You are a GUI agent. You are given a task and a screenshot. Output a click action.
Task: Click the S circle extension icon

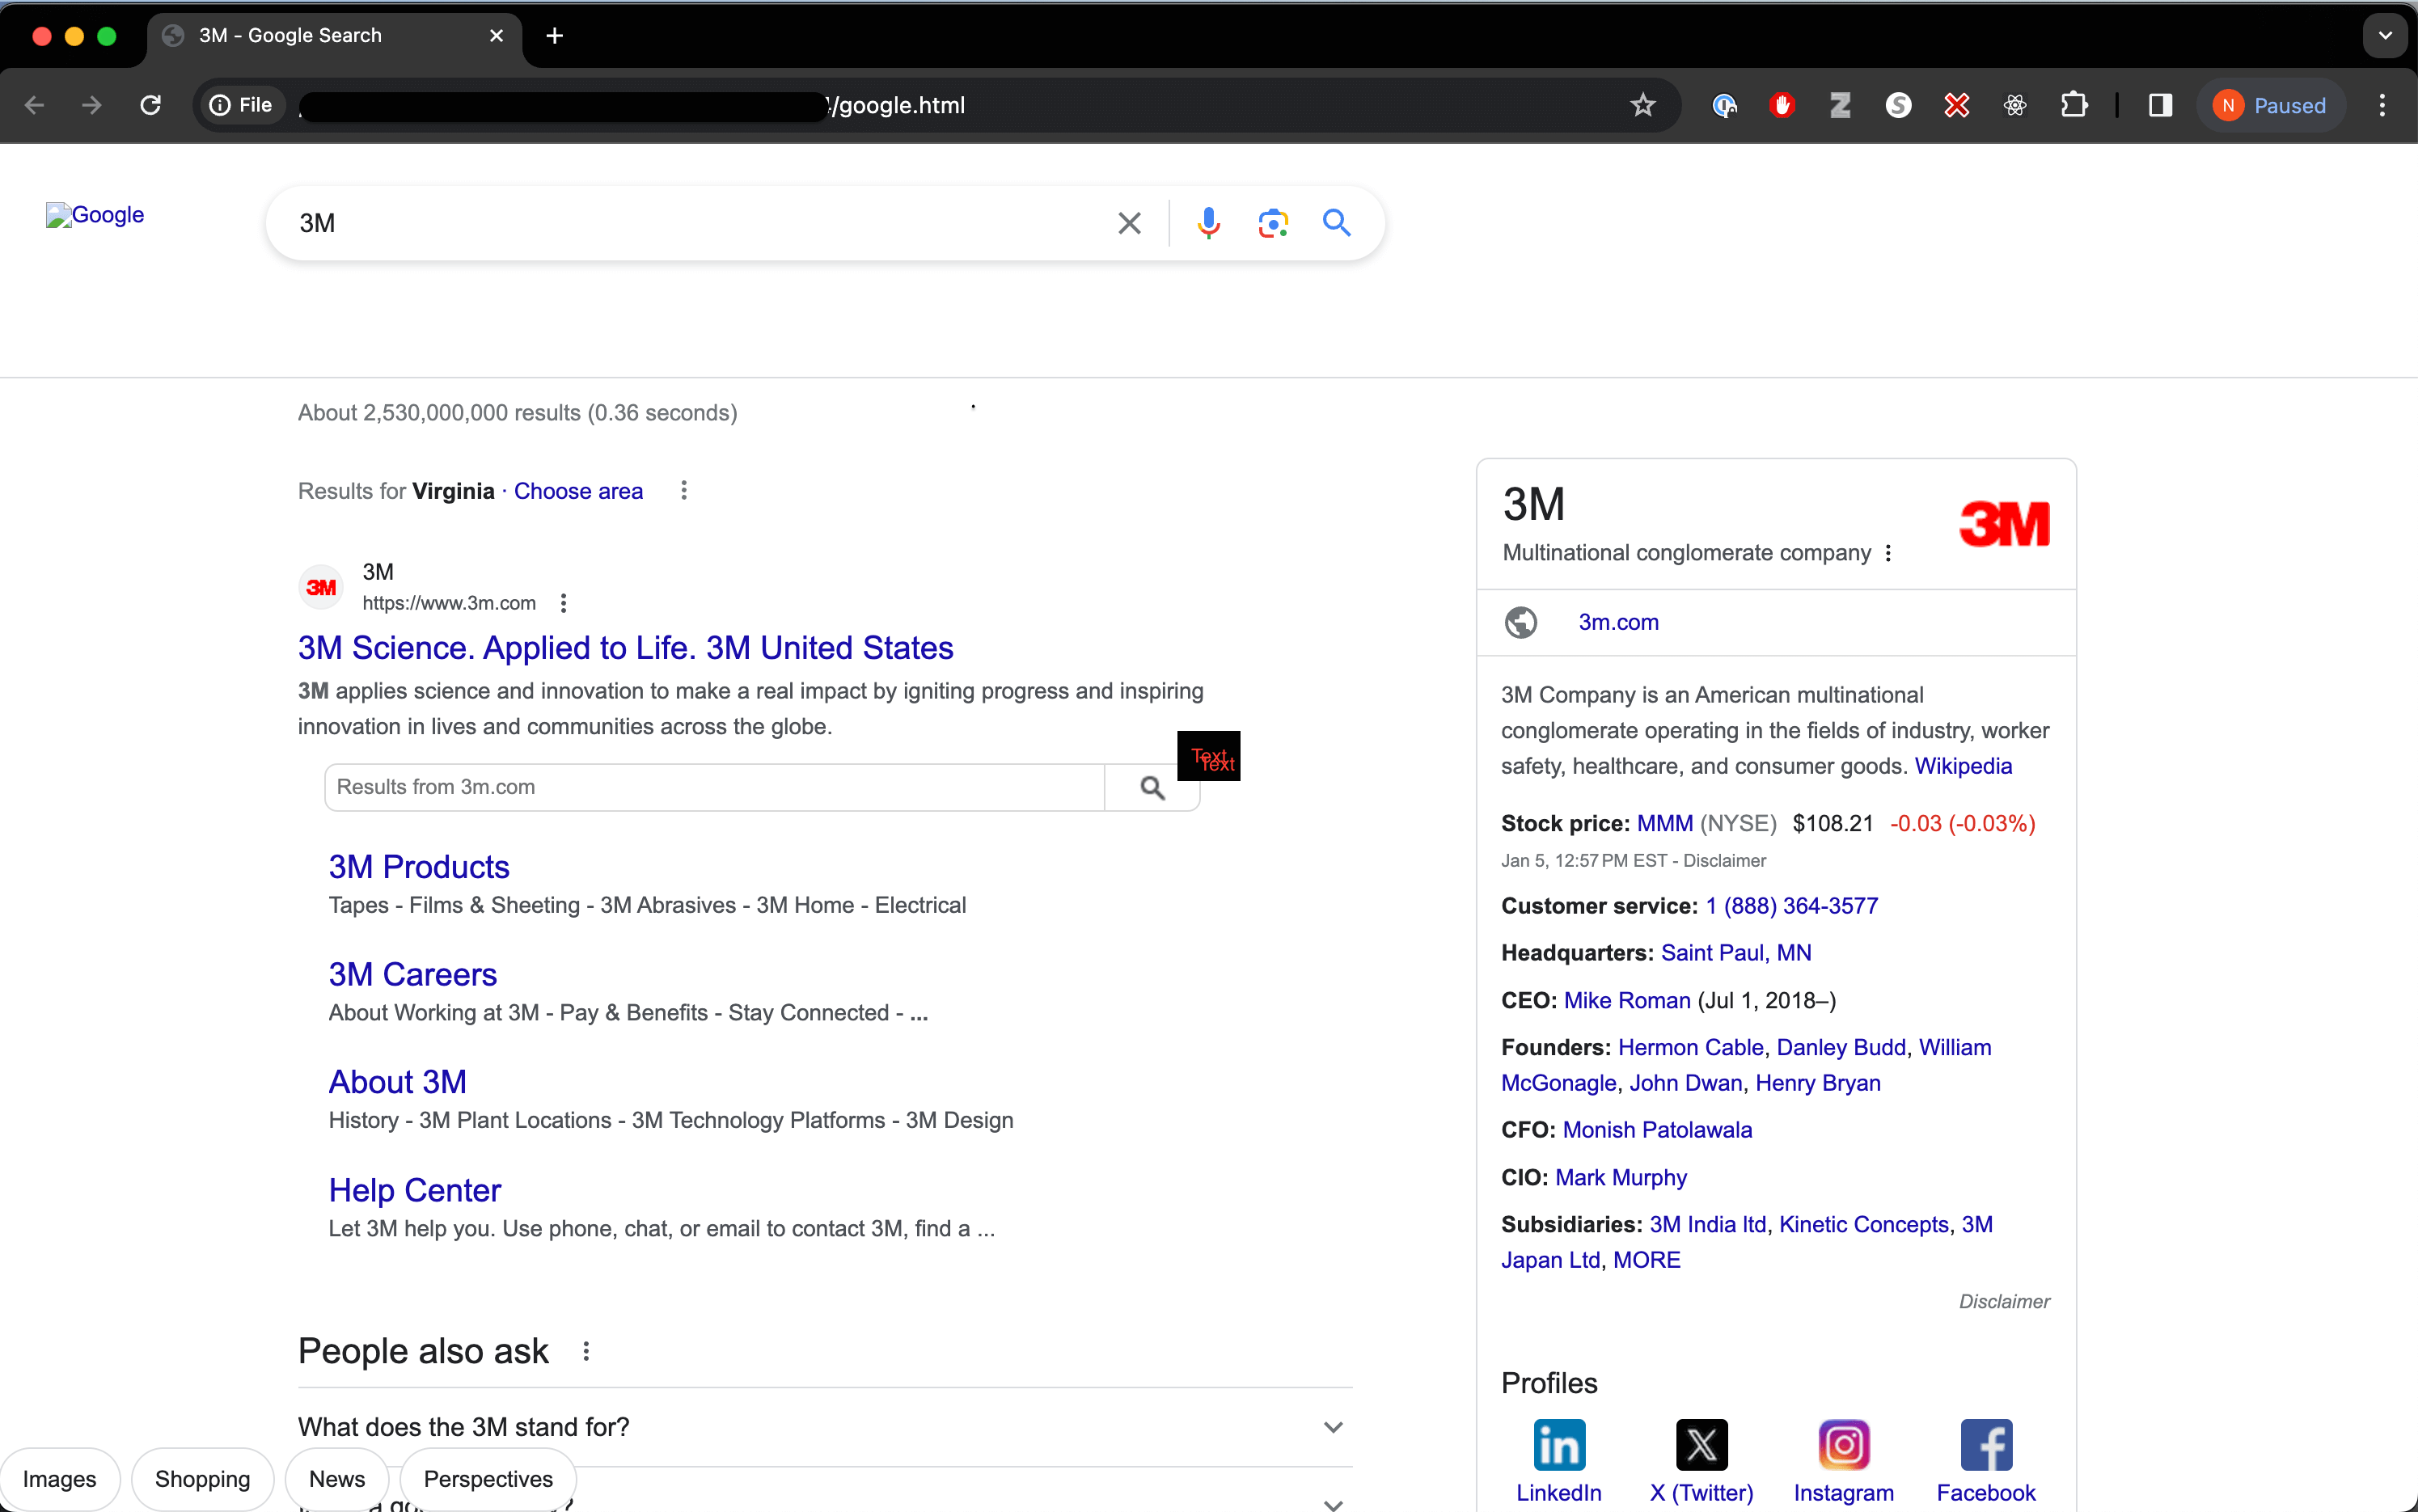(x=1898, y=105)
